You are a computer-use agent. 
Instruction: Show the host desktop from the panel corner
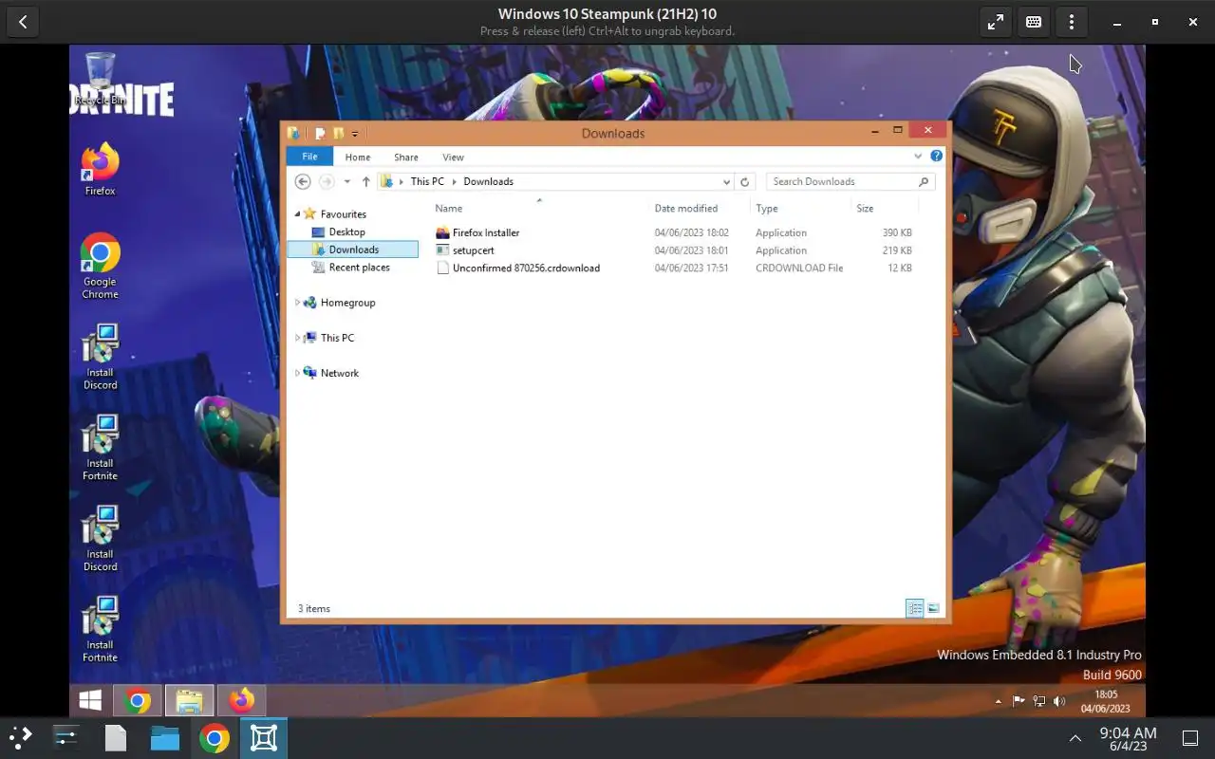point(1190,738)
